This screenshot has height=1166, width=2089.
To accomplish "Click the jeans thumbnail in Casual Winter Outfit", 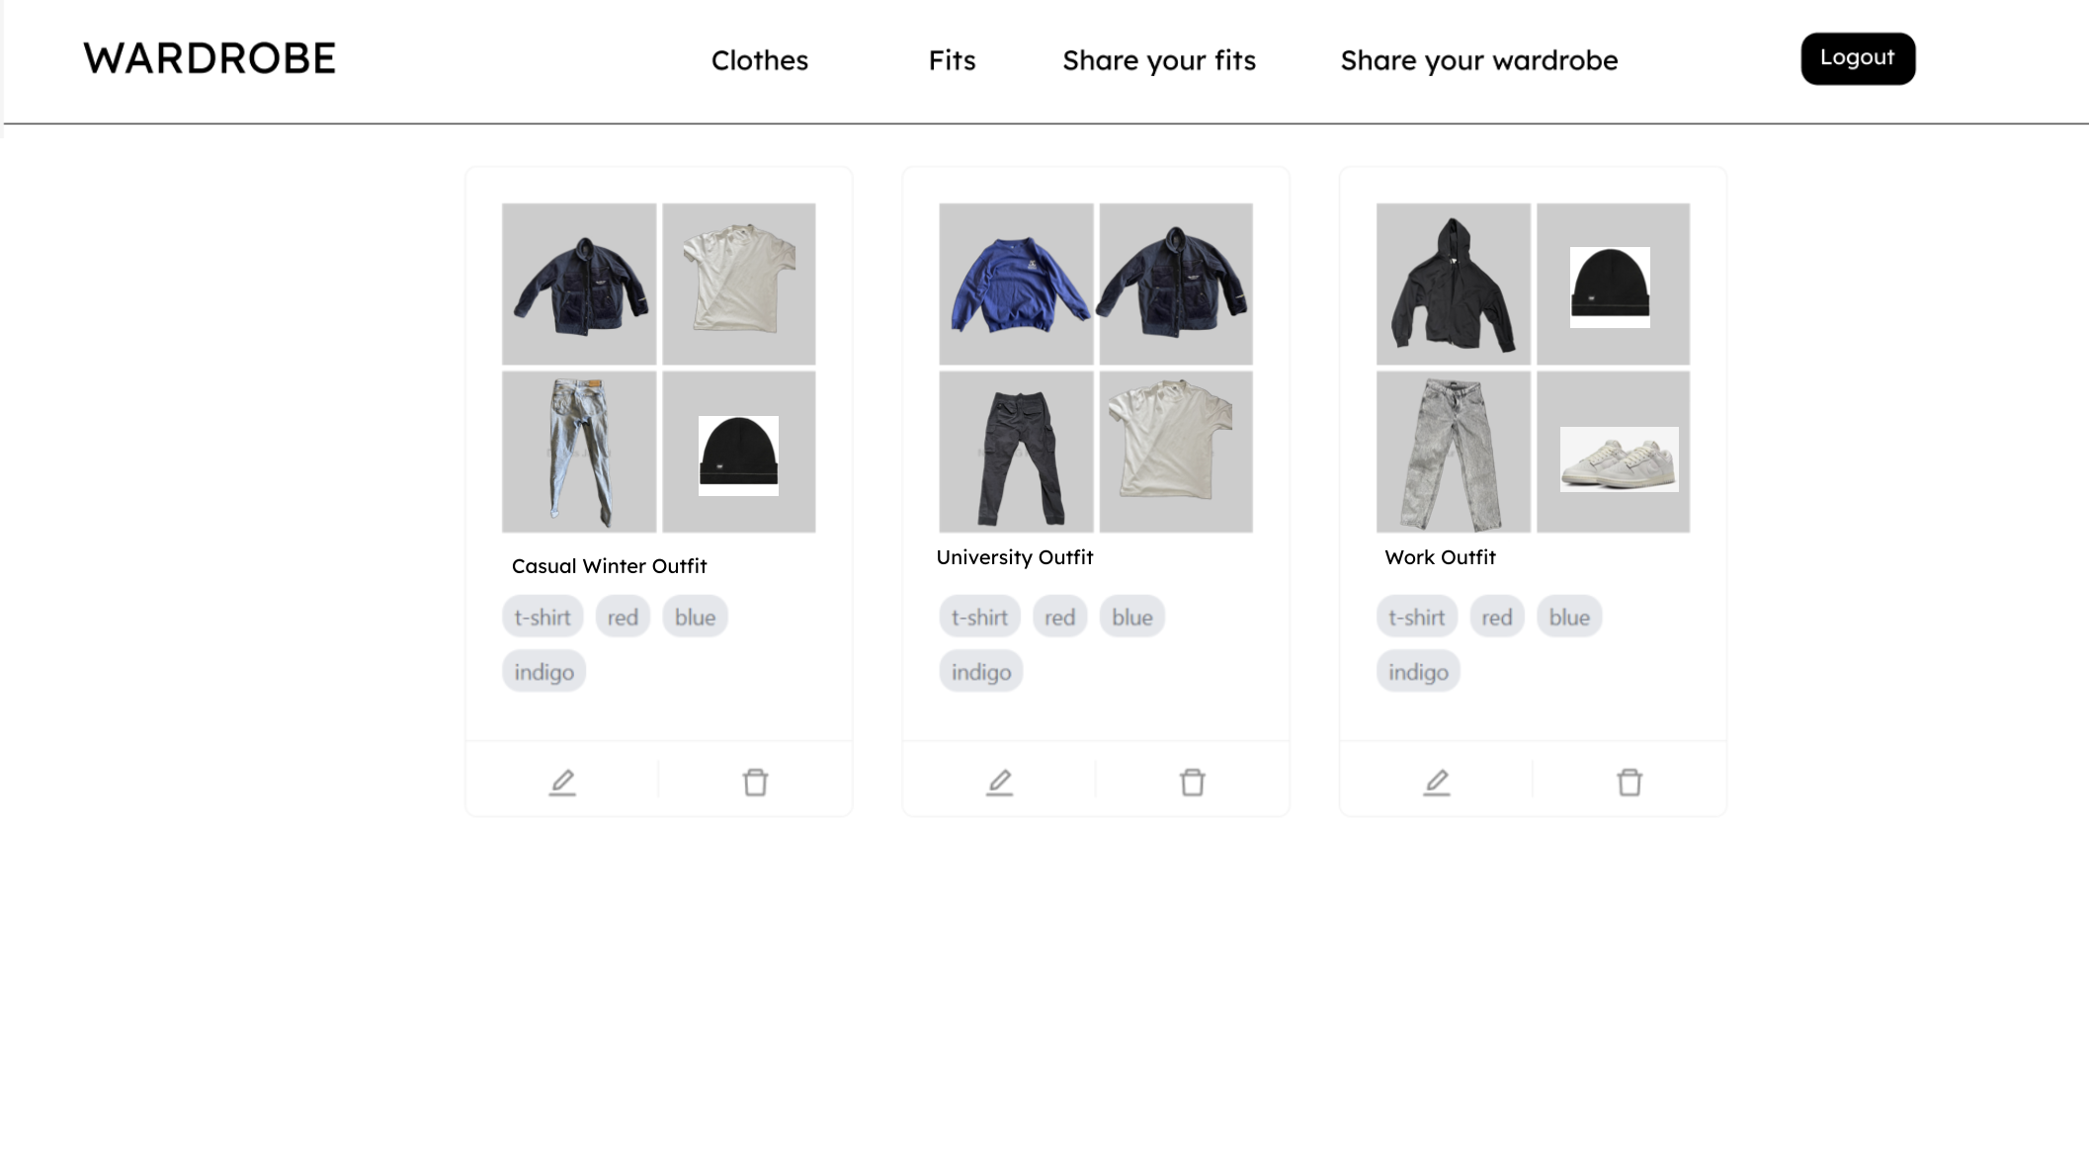I will click(579, 451).
